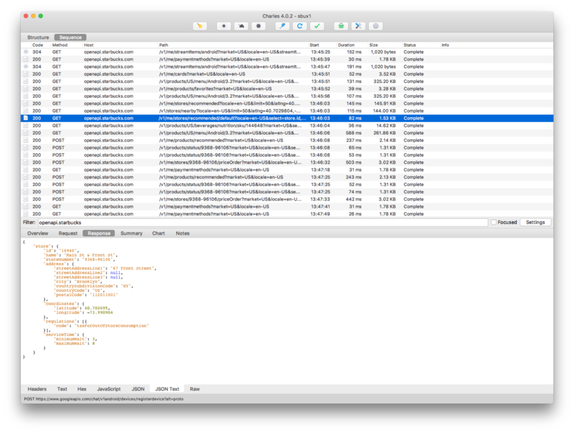Open Charles settings via the gear icon

click(375, 26)
